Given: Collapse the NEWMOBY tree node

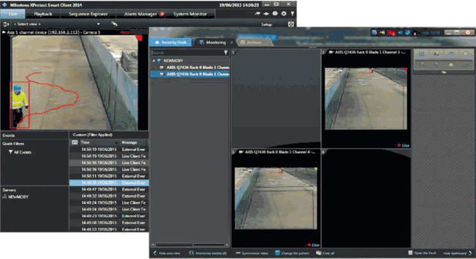Looking at the screenshot, I should click(154, 61).
